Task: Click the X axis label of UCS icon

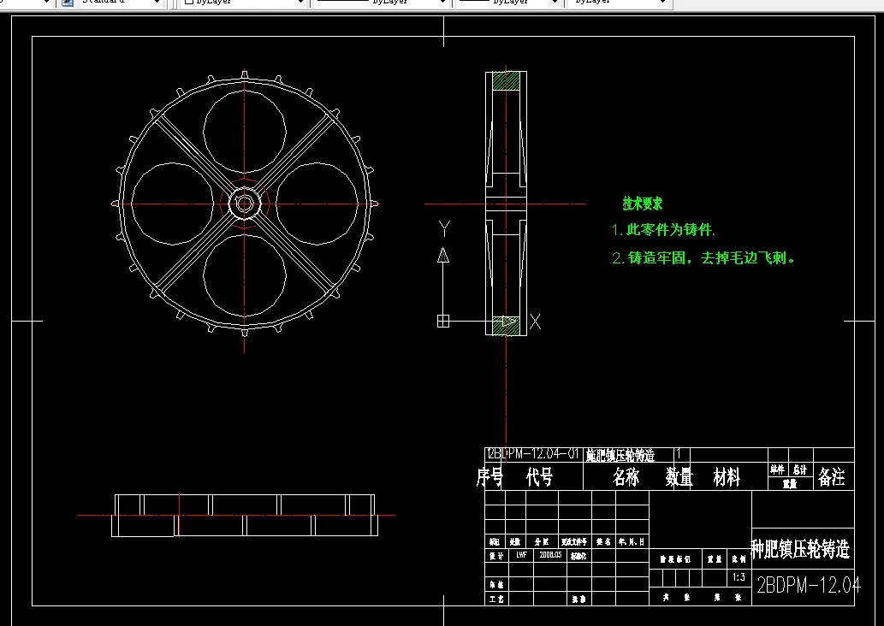Action: pos(535,322)
